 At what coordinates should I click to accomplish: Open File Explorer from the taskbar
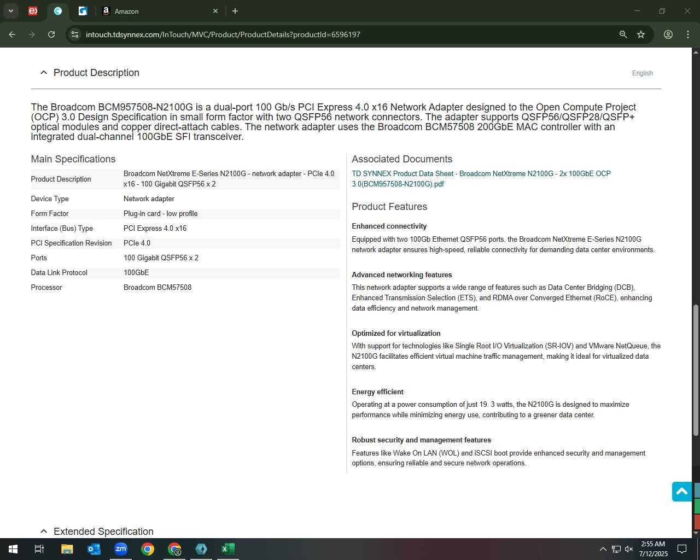pyautogui.click(x=67, y=549)
